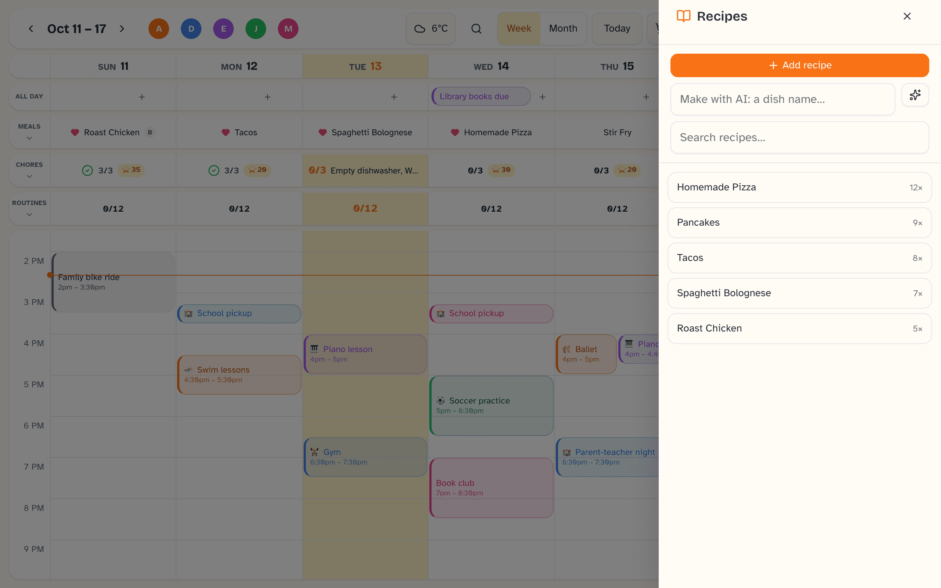
Task: Open Roast Chicken recipe card
Action: click(x=799, y=329)
